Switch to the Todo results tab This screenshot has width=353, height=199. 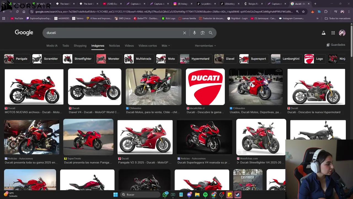tap(66, 46)
